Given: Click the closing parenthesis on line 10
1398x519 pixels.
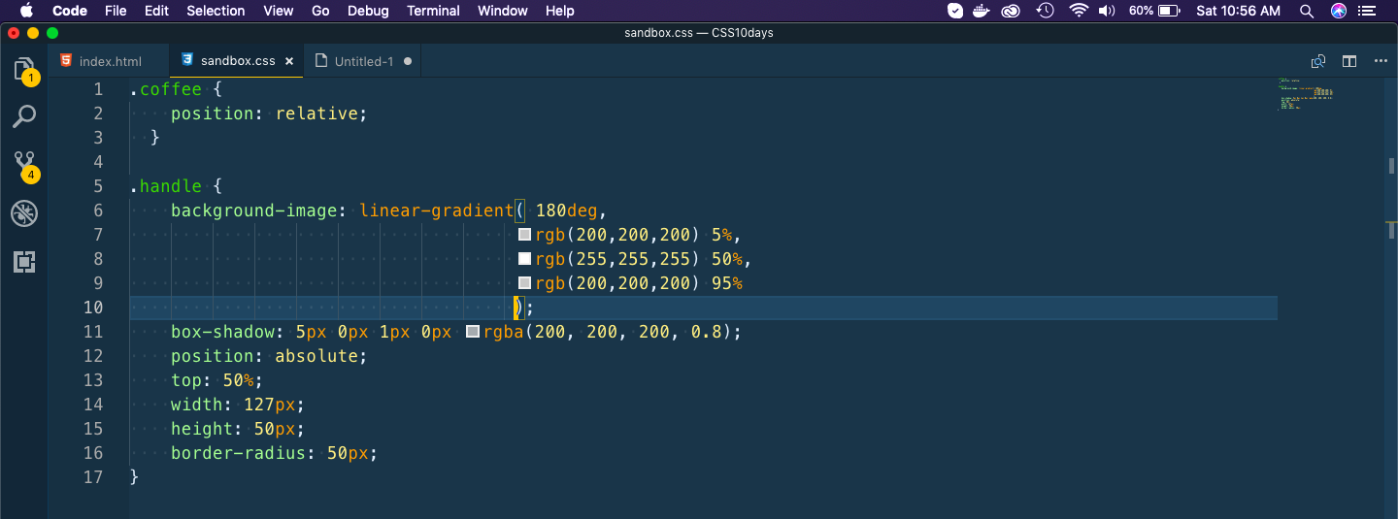Looking at the screenshot, I should (x=519, y=308).
